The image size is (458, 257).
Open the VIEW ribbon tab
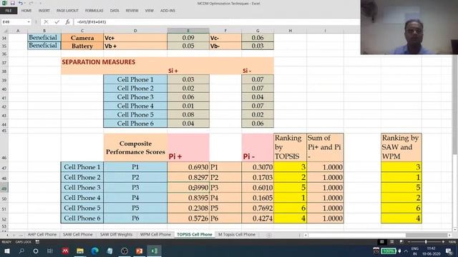click(150, 11)
